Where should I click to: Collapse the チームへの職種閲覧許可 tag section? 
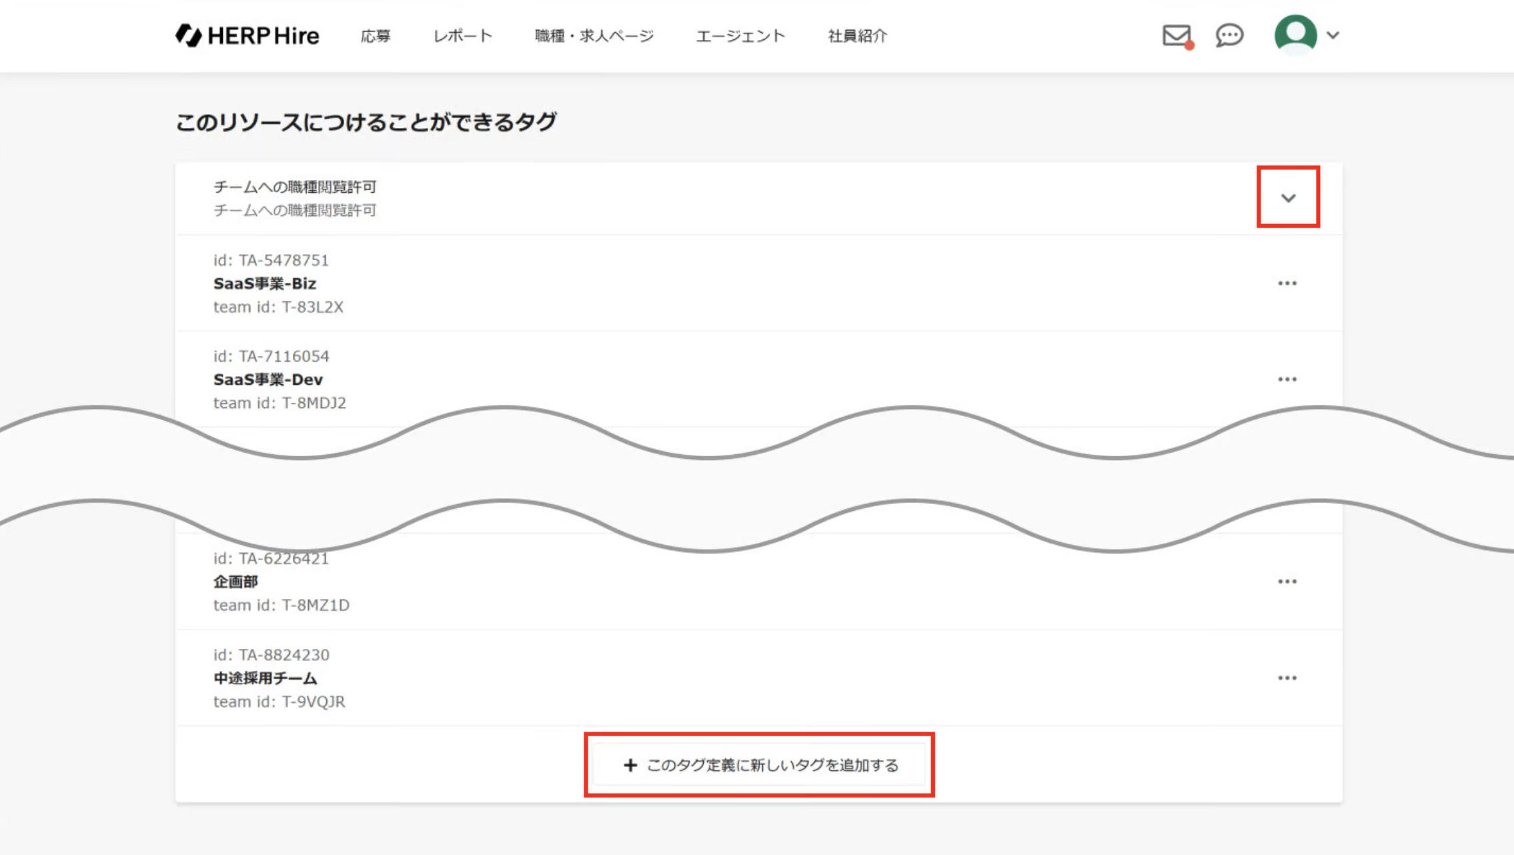pyautogui.click(x=1288, y=198)
